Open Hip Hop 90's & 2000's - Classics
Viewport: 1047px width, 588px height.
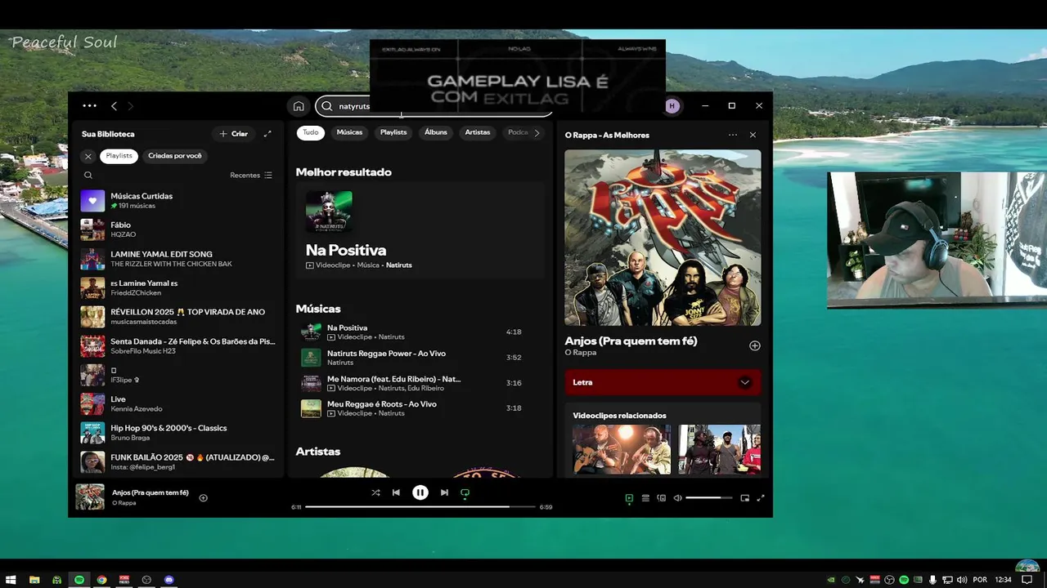[x=178, y=433]
